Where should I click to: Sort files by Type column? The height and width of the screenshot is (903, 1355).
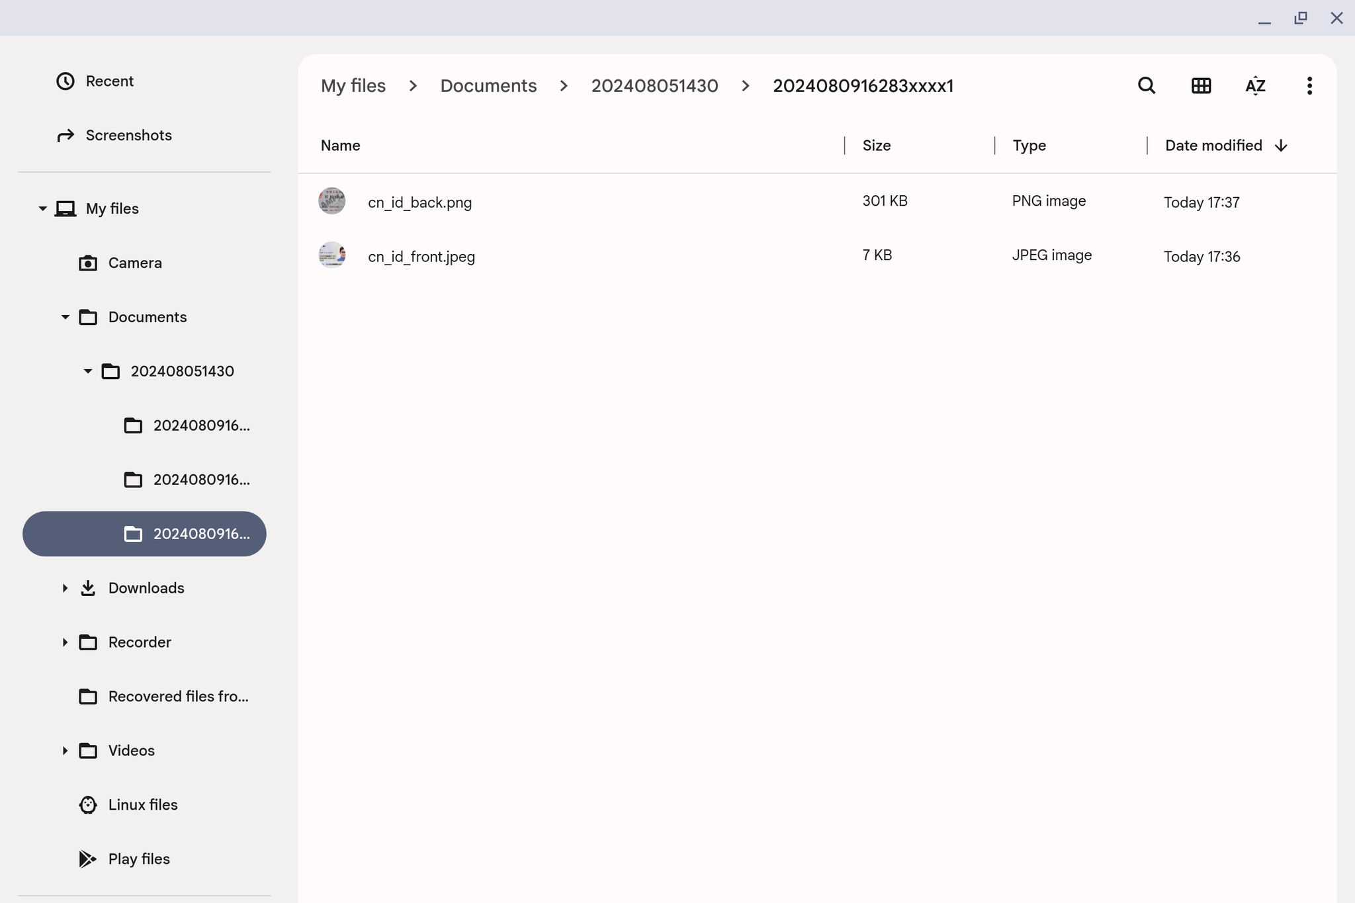[x=1029, y=146]
